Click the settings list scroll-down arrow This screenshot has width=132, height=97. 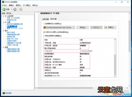[115, 76]
